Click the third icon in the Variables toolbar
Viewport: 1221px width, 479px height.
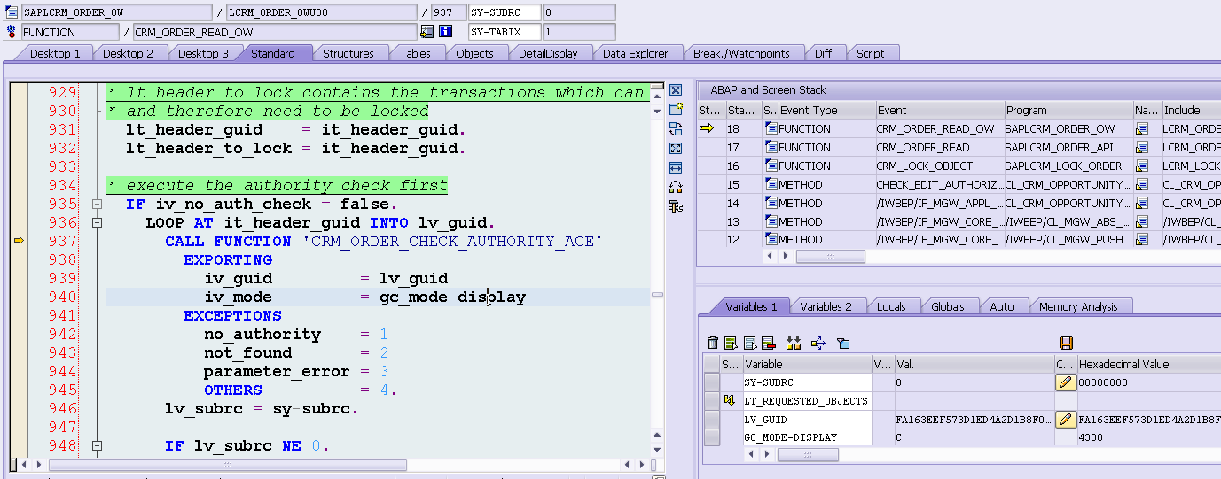750,343
